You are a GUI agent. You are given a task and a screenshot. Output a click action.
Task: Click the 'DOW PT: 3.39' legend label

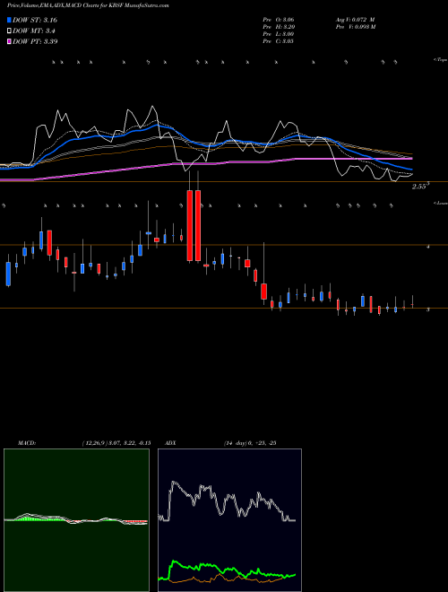[35, 41]
